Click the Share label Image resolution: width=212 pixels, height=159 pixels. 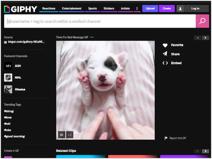tap(175, 54)
